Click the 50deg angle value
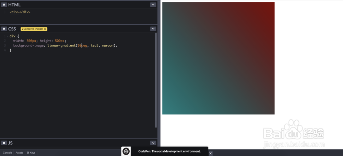This screenshot has width=343, height=156. [82, 46]
